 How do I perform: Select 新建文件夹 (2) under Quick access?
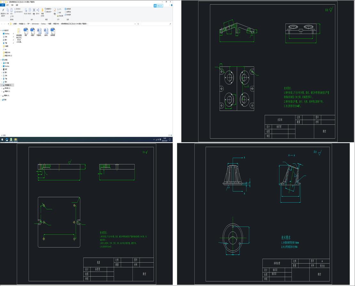[8, 55]
